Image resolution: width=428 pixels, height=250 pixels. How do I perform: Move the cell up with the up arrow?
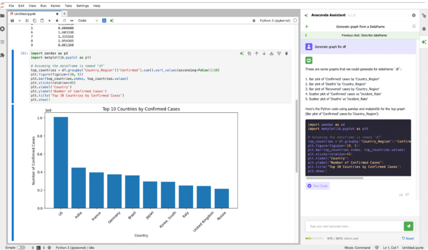[257, 54]
